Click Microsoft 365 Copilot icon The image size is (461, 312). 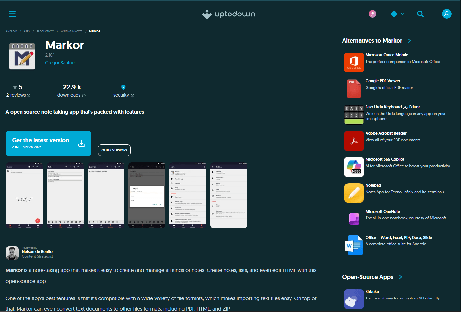(354, 167)
